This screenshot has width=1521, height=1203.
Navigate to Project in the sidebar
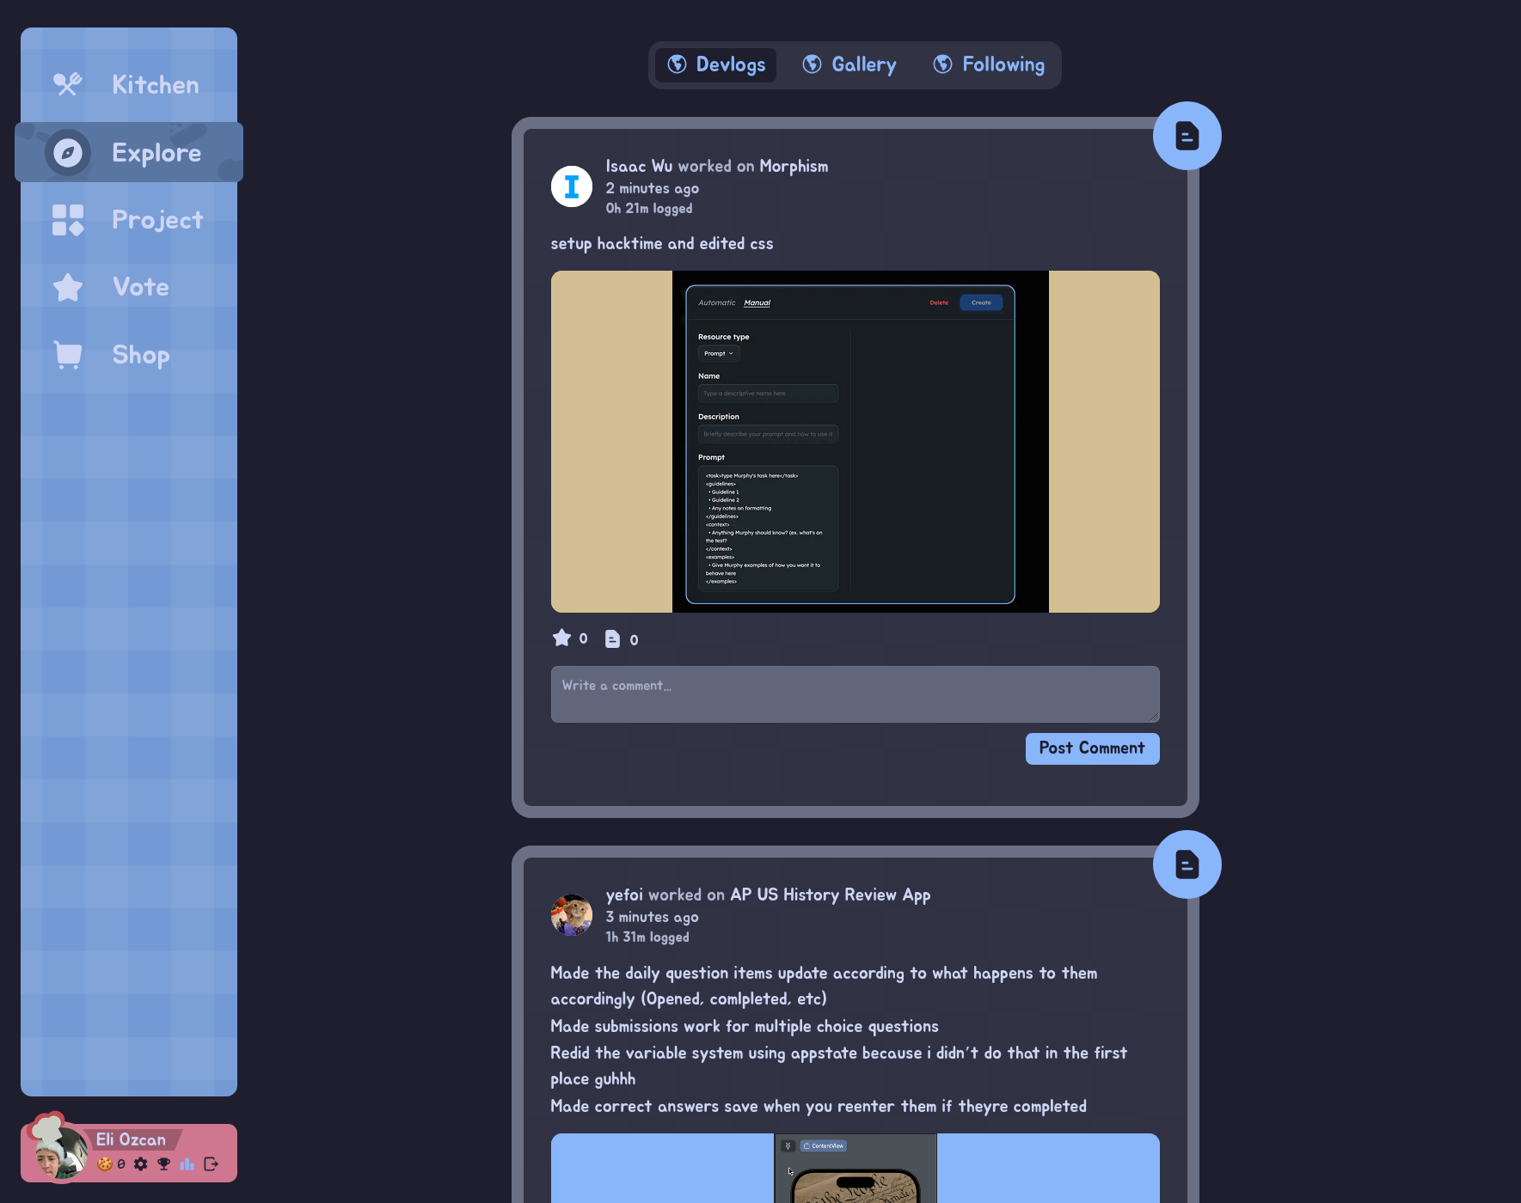click(129, 220)
